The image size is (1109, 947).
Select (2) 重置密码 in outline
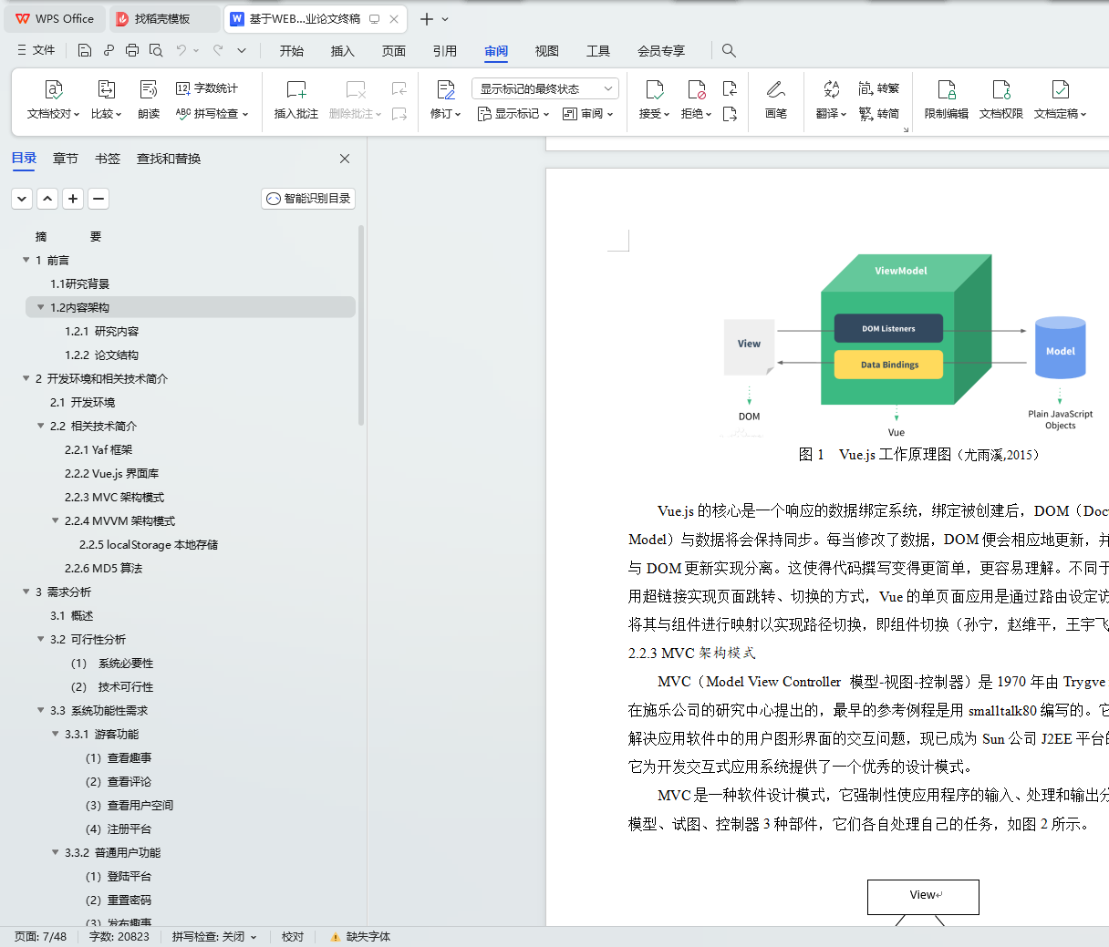(119, 900)
